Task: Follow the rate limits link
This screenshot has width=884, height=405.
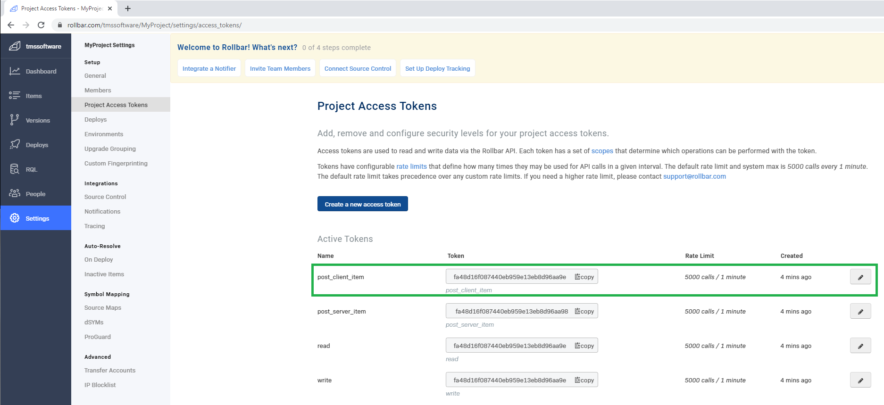Action: click(411, 167)
